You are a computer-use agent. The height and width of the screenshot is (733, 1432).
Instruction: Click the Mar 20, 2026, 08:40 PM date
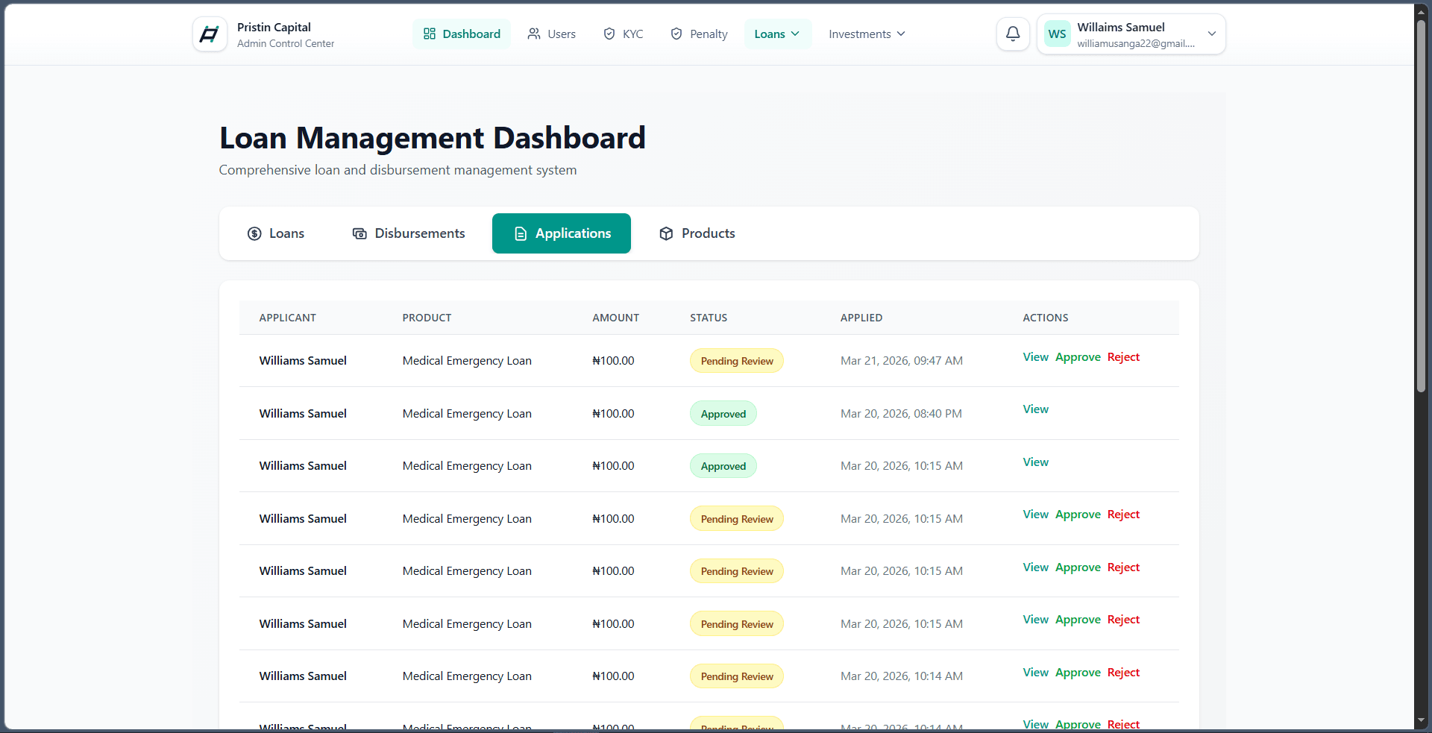pos(901,413)
